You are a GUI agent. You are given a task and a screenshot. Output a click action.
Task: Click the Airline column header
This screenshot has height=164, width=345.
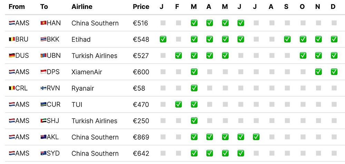click(x=82, y=7)
